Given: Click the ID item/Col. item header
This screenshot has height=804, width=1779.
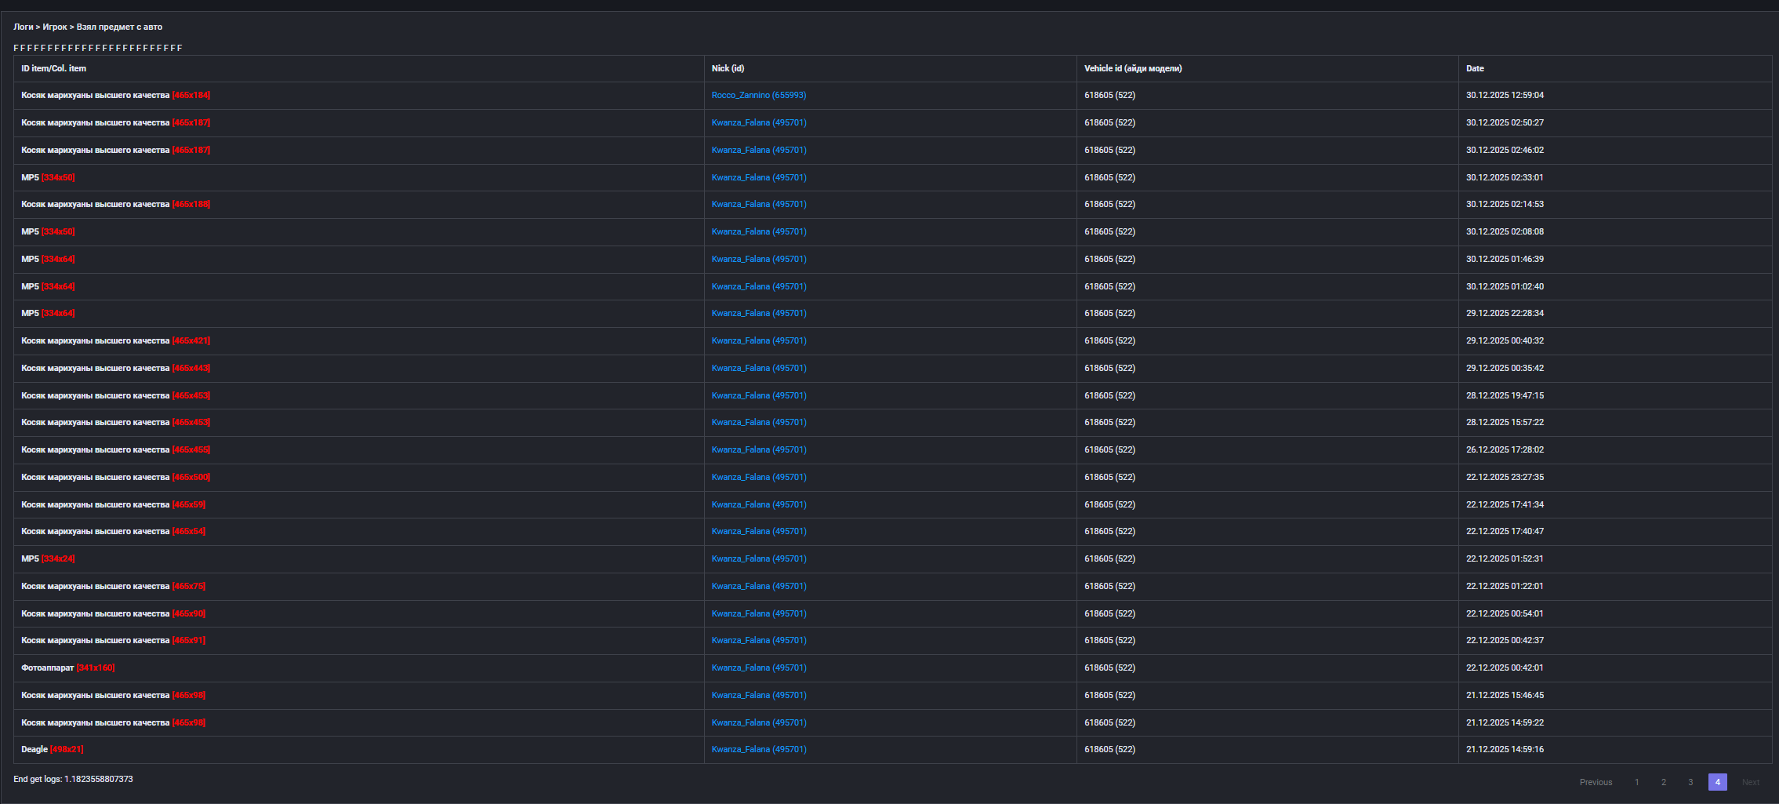Looking at the screenshot, I should (53, 69).
